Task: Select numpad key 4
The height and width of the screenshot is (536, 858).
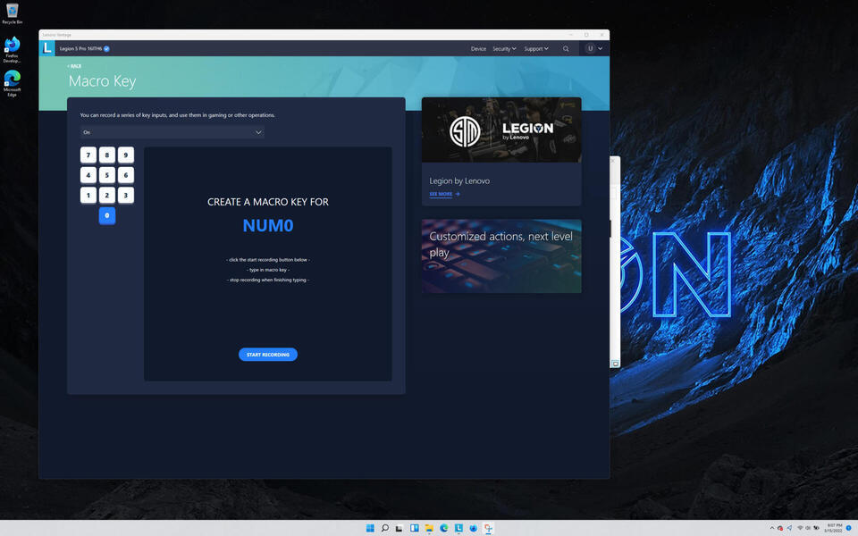Action: (88, 176)
